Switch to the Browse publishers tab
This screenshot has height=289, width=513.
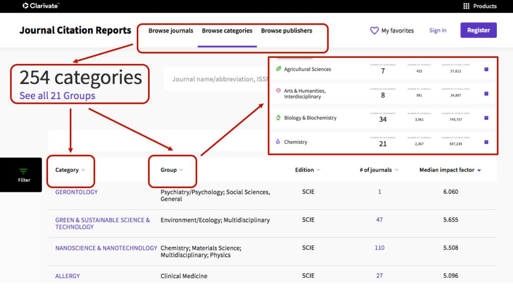(x=286, y=30)
